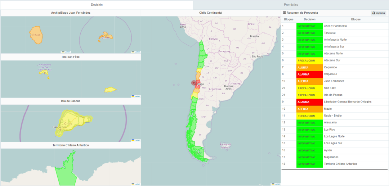Click the Decisión column header
This screenshot has width=389, height=186.
[x=309, y=19]
